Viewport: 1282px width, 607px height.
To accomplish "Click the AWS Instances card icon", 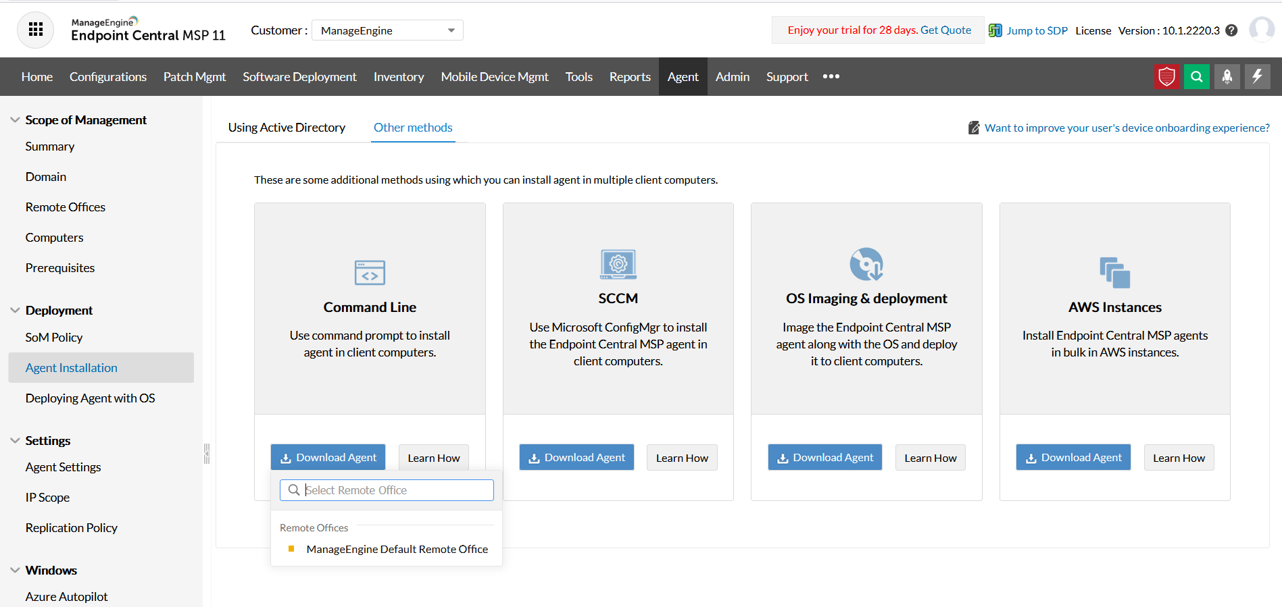I will coord(1115,273).
